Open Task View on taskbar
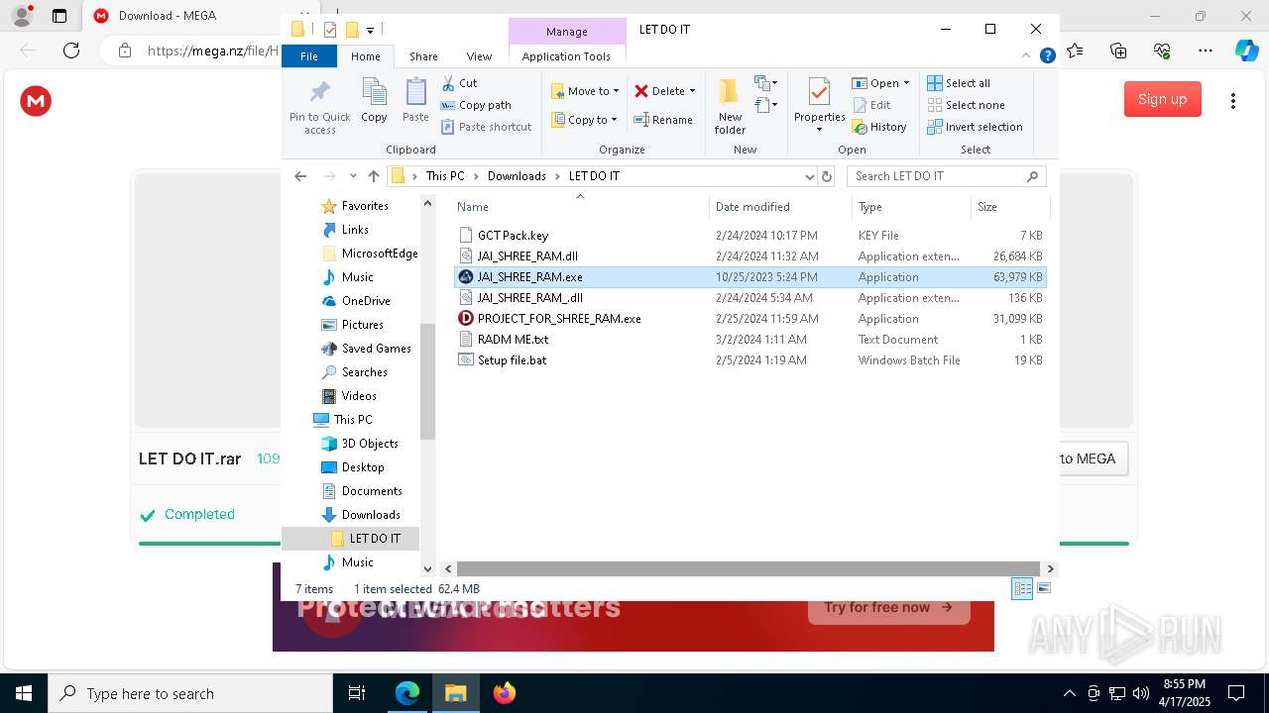1269x713 pixels. 357,693
